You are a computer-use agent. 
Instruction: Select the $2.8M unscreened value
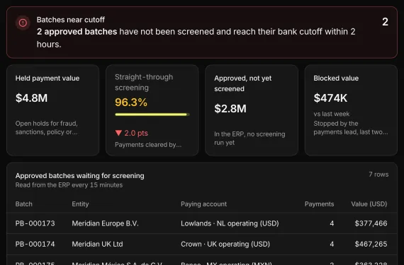click(230, 109)
